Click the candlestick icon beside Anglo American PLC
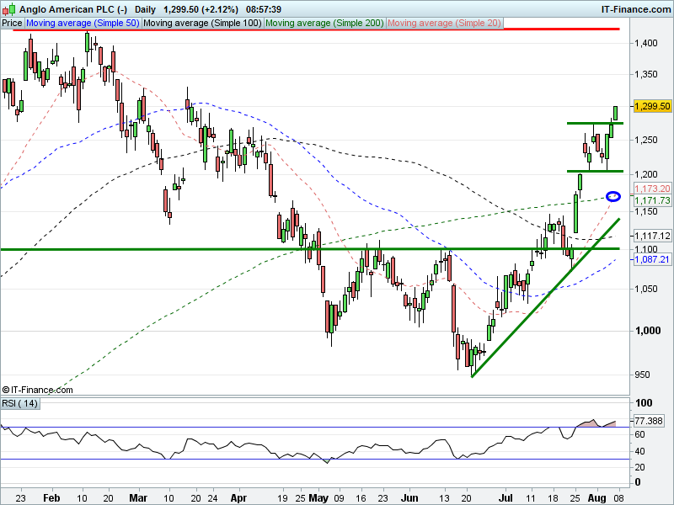This screenshot has height=505, width=674. click(9, 8)
